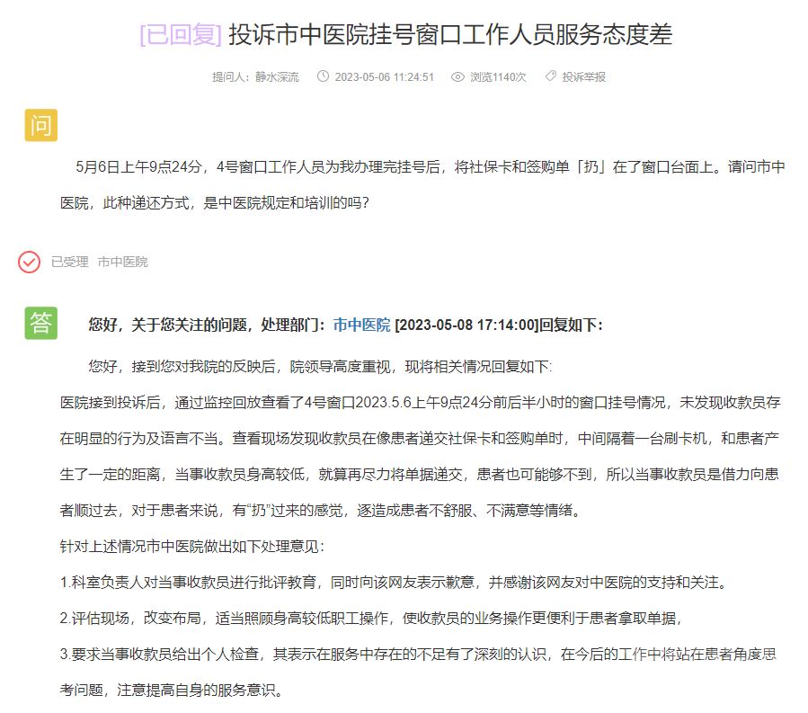Click the tag icon beside 投诉举报
The width and height of the screenshot is (808, 713).
click(x=551, y=76)
